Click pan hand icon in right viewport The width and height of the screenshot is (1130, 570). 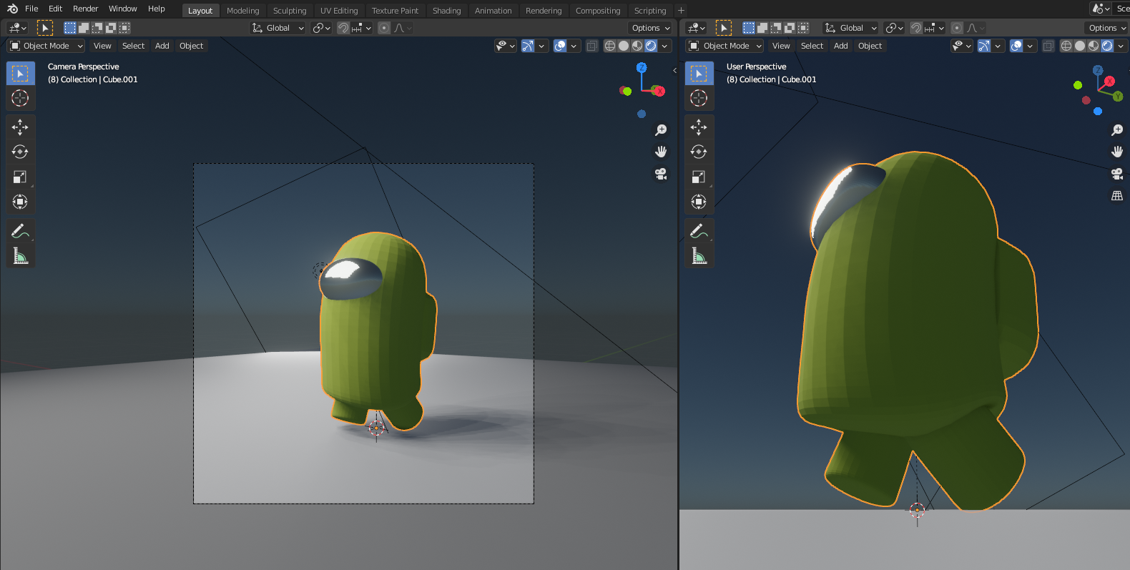tap(1117, 152)
